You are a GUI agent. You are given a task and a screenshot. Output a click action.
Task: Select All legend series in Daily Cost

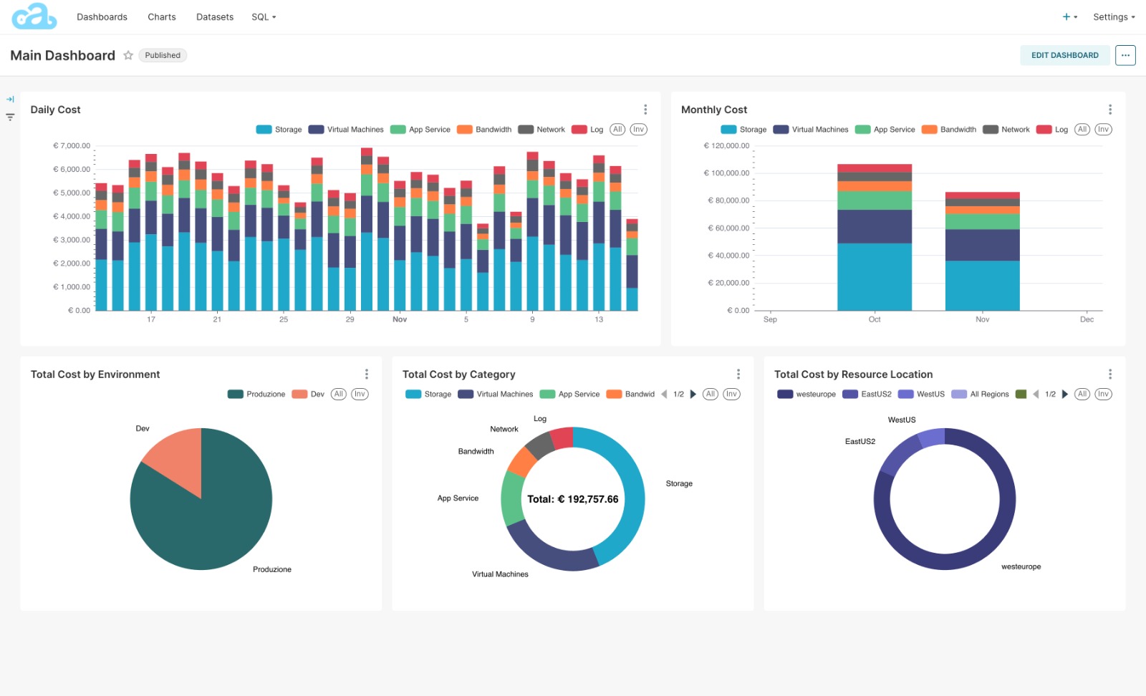(x=617, y=130)
